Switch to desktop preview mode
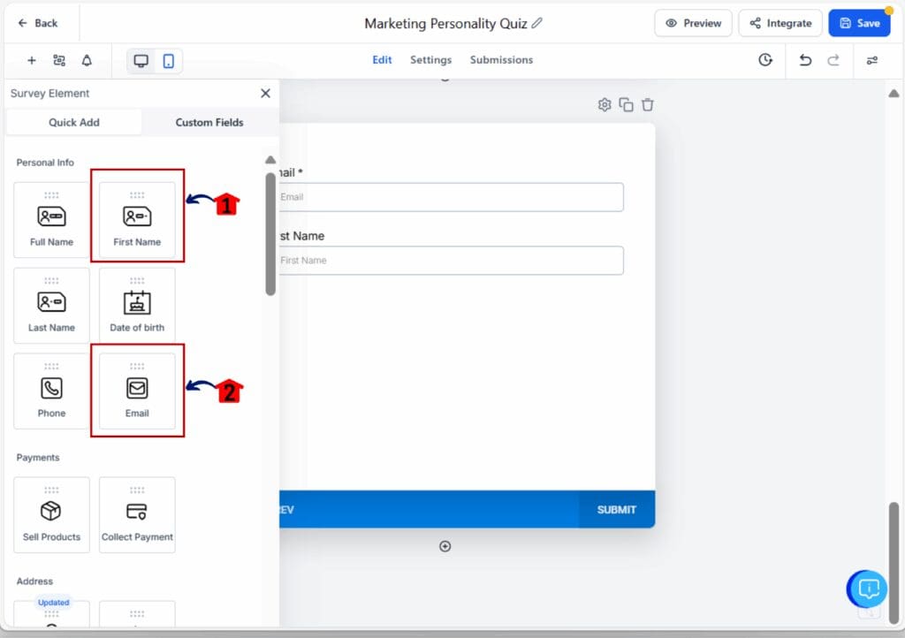The height and width of the screenshot is (638, 905). pyautogui.click(x=141, y=60)
